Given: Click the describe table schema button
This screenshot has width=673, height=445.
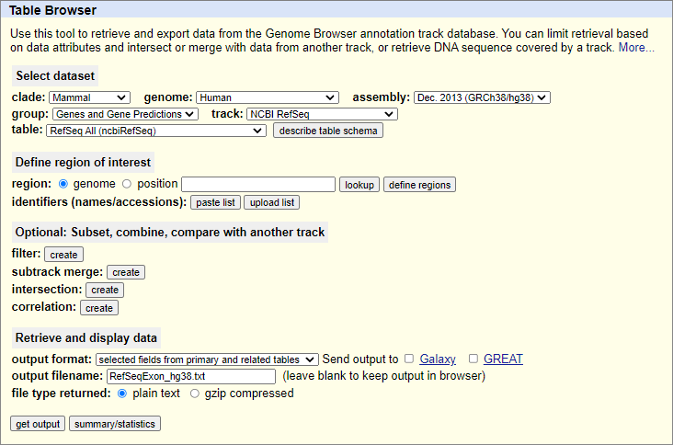Looking at the screenshot, I should tap(327, 131).
